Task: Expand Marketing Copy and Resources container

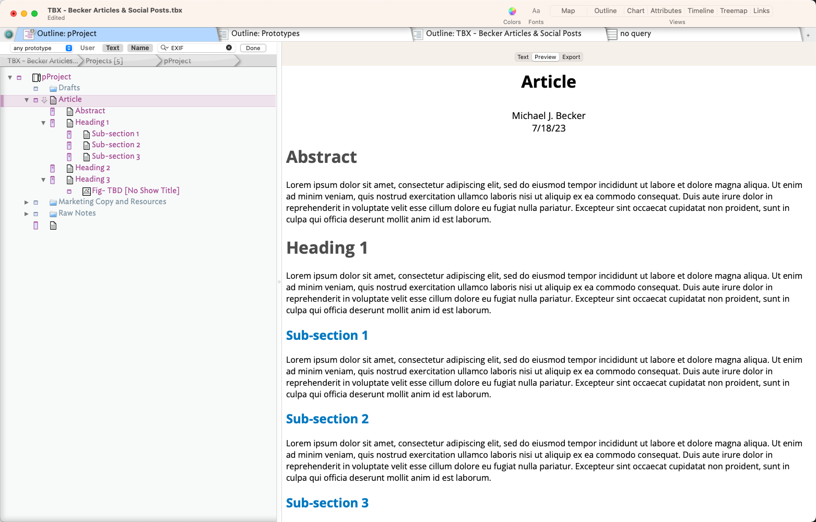Action: point(27,202)
